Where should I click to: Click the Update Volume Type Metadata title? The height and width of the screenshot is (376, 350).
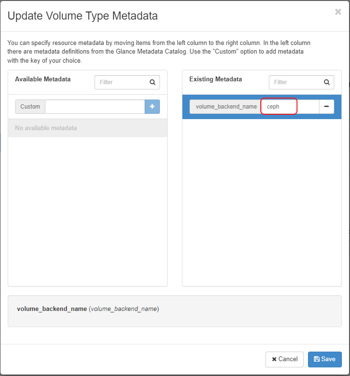tap(83, 16)
